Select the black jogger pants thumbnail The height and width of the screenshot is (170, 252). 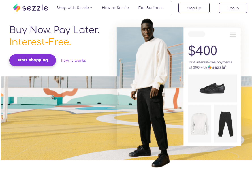click(225, 123)
